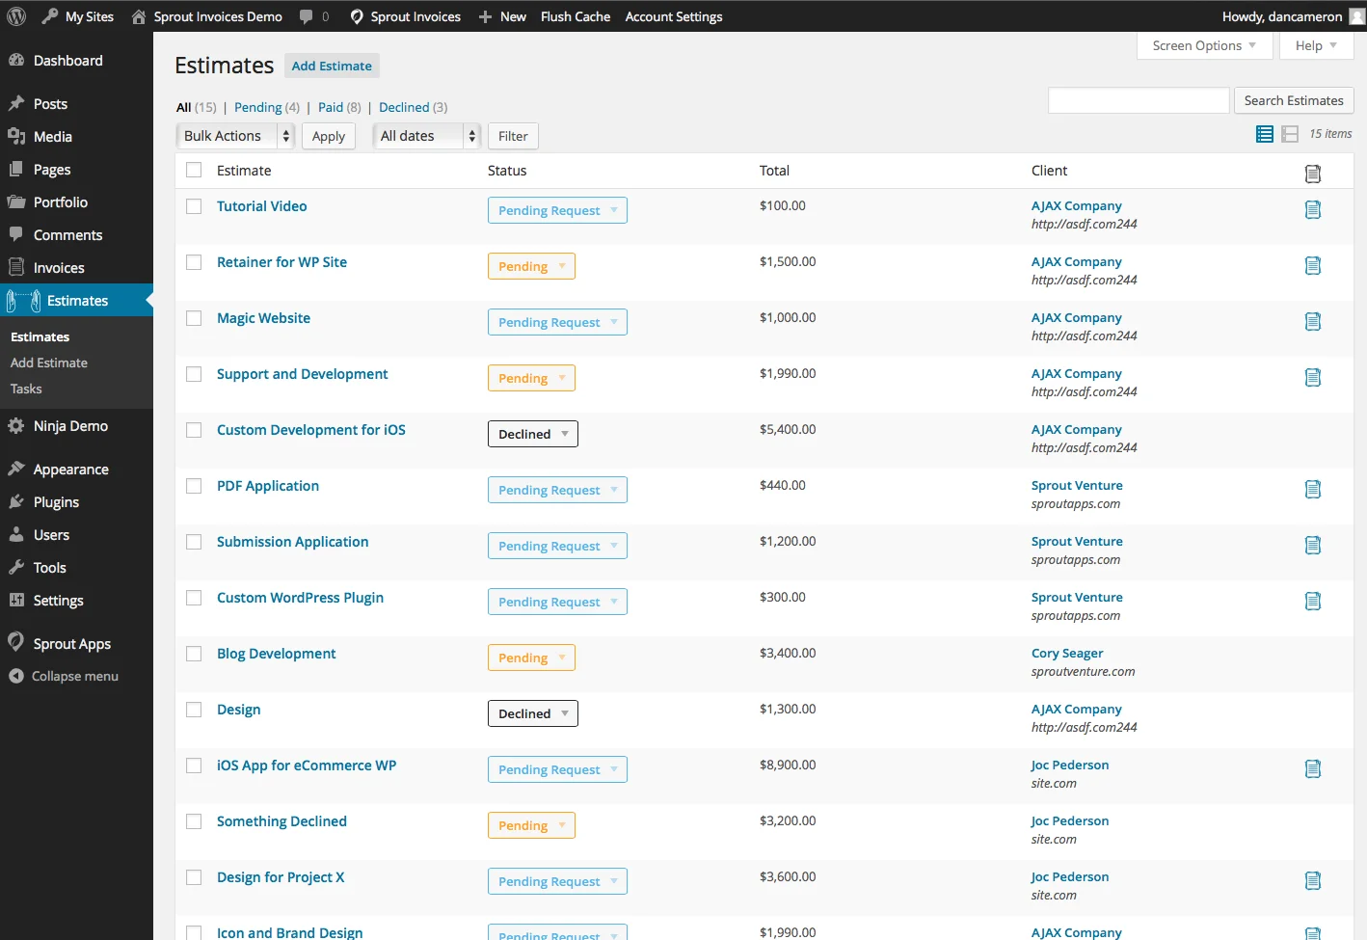Click the WordPress logo in the admin bar
The height and width of the screenshot is (940, 1367).
15,15
